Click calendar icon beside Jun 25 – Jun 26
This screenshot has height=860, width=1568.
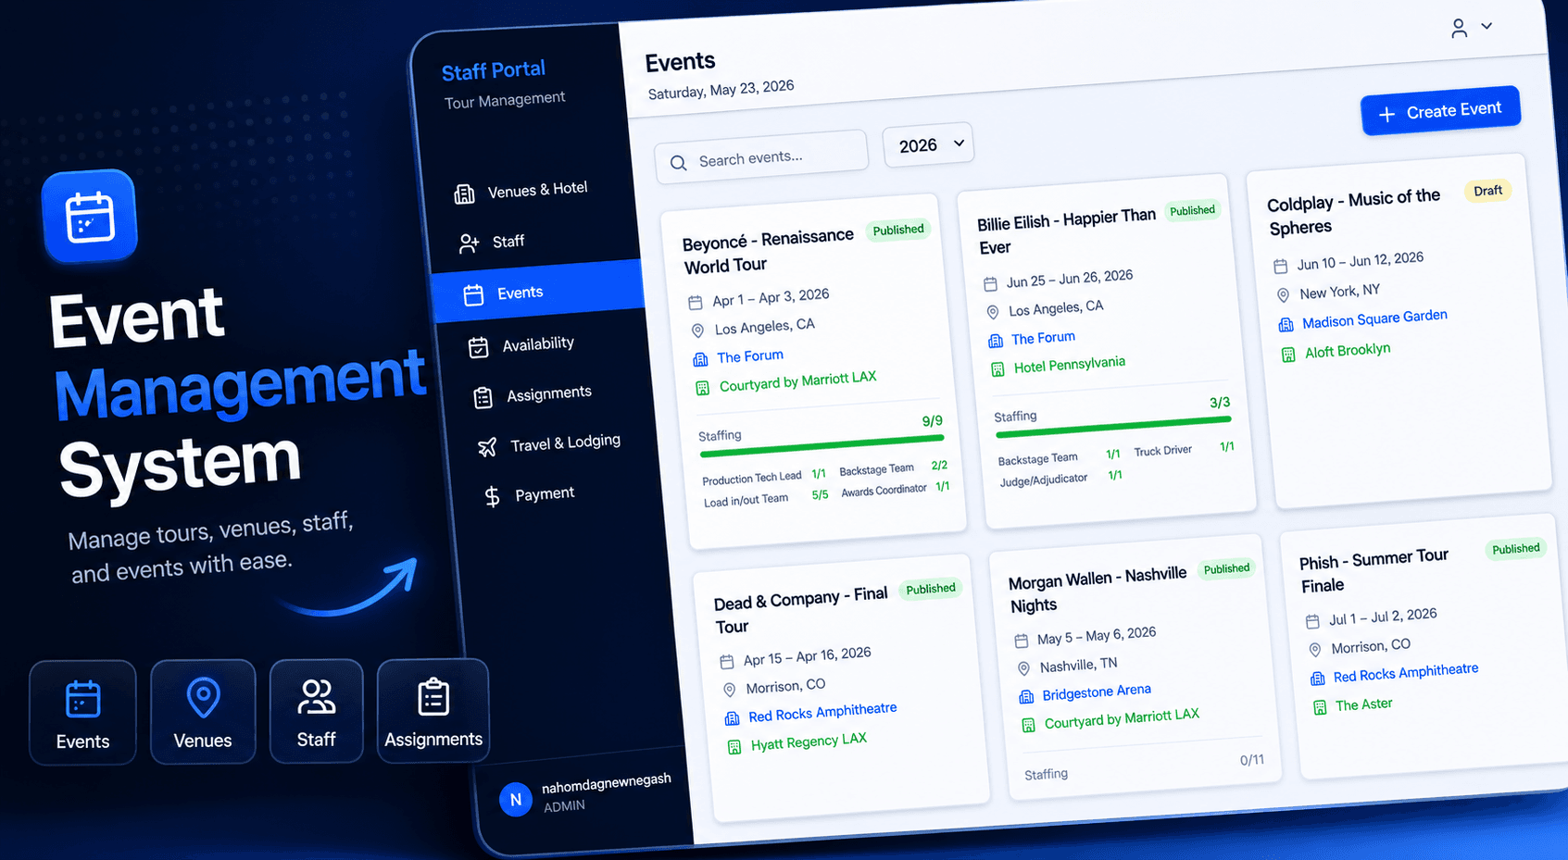[990, 284]
